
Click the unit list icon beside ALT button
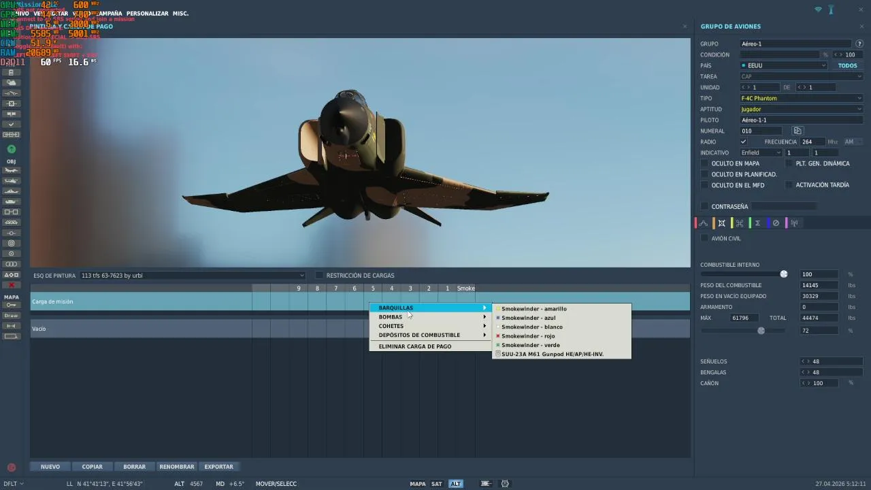click(485, 484)
